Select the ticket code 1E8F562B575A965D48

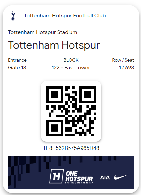[71, 148]
